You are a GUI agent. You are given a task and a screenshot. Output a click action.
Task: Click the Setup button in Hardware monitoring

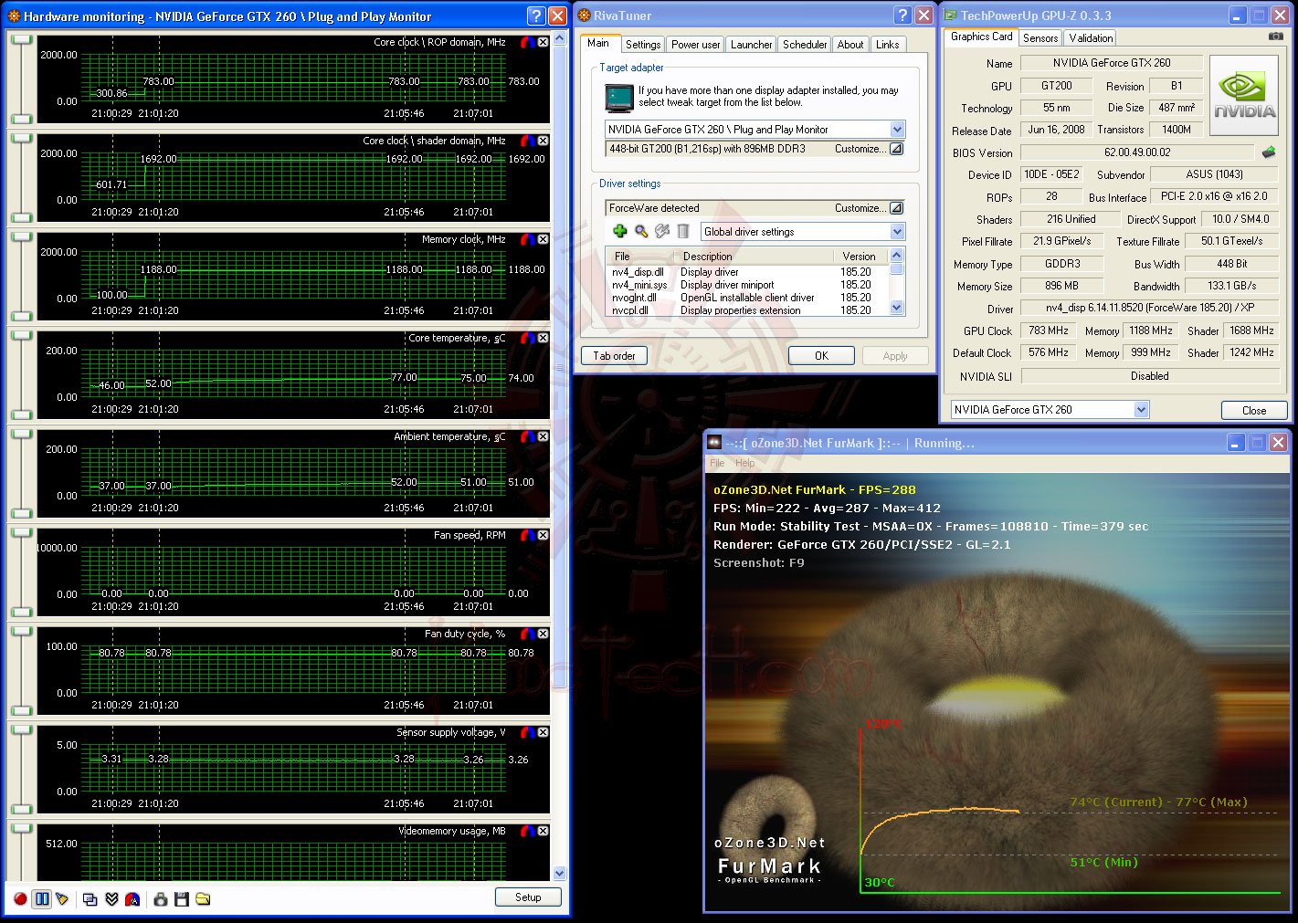click(x=528, y=897)
